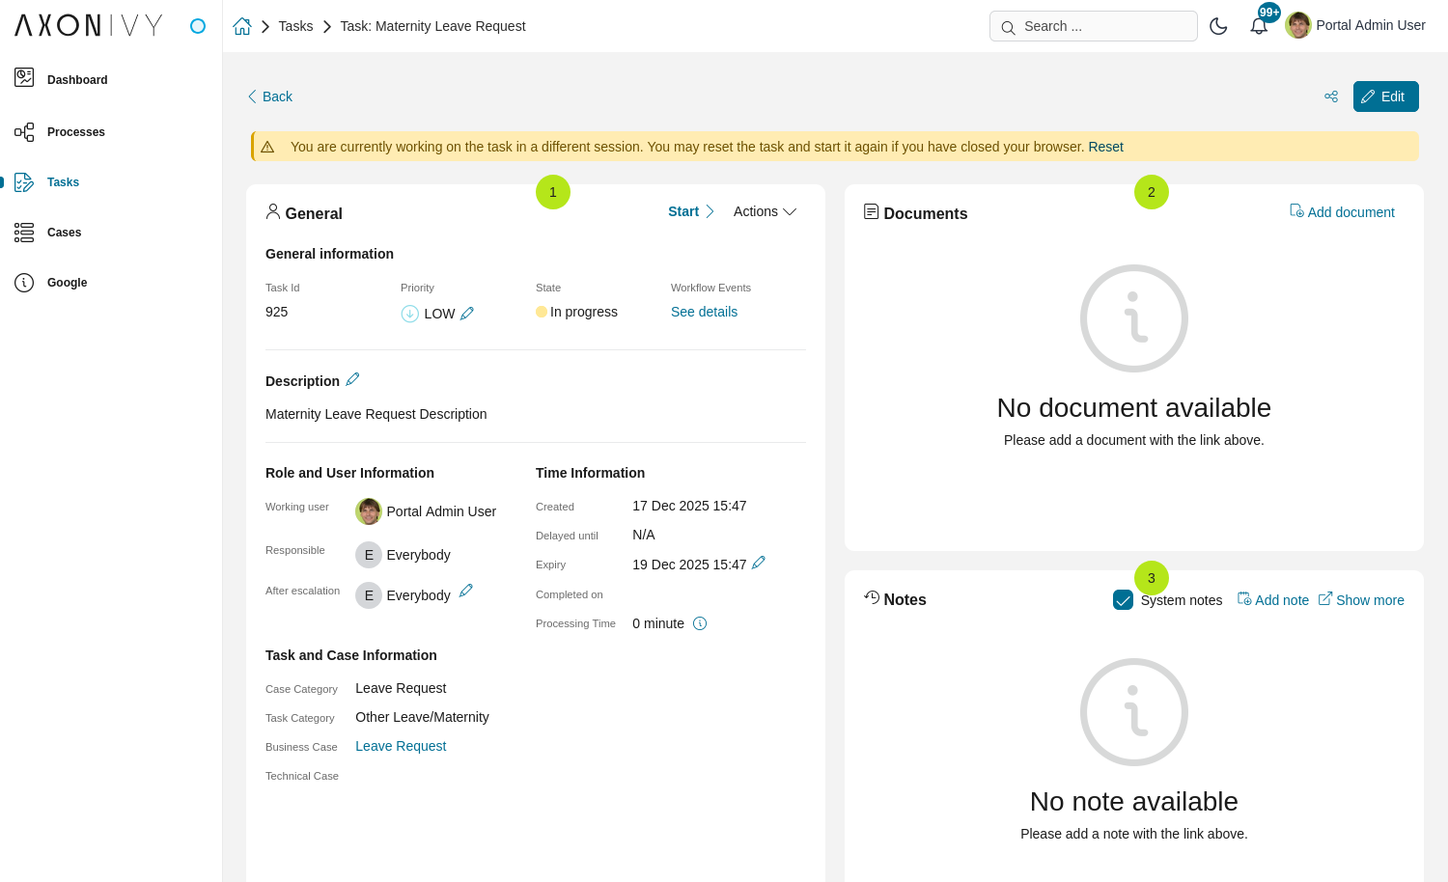Image resolution: width=1448 pixels, height=882 pixels.
Task: Click the home icon in breadcrumb
Action: (242, 26)
